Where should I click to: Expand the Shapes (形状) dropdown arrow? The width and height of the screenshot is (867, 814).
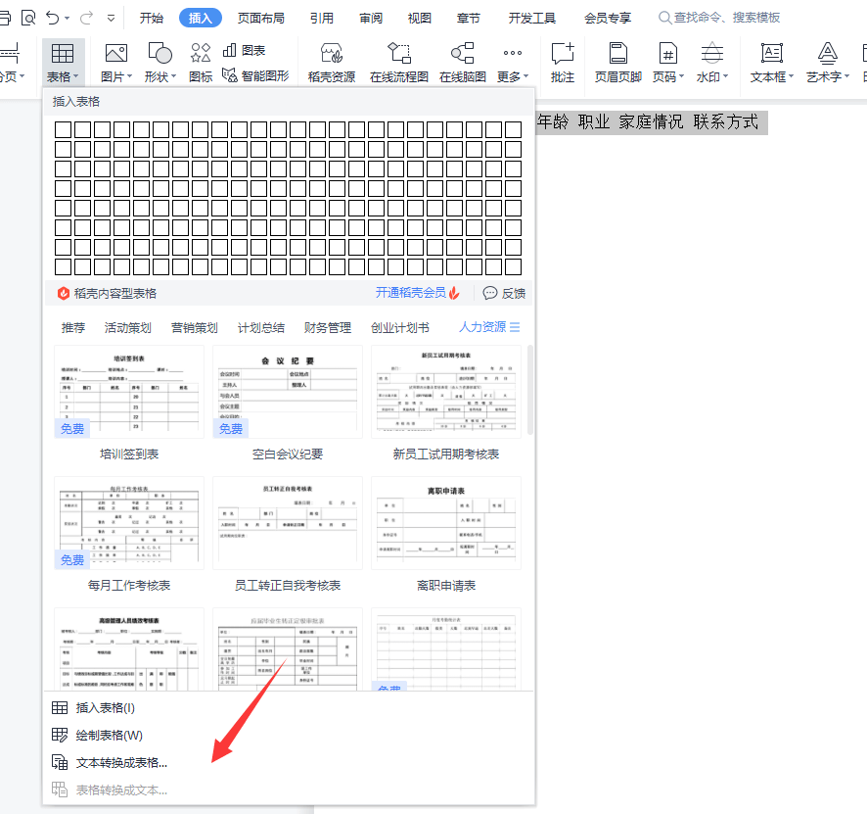pos(173,76)
